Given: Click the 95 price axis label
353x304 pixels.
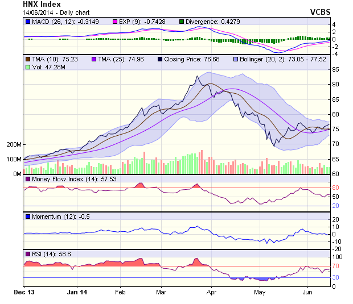Looking at the screenshot, I should pos(336,69).
